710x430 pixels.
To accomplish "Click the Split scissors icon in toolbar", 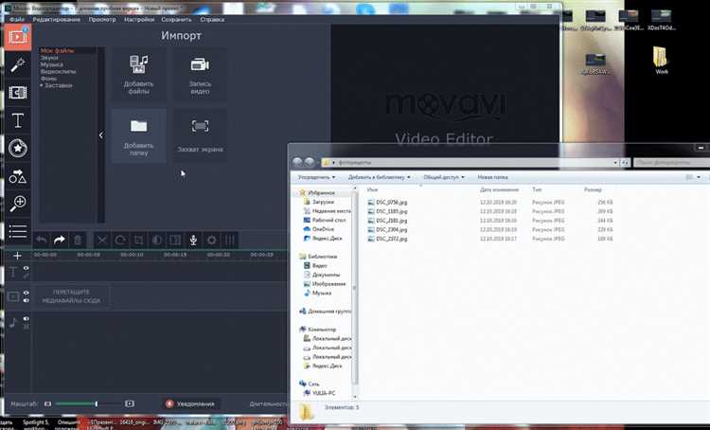I will coord(102,241).
